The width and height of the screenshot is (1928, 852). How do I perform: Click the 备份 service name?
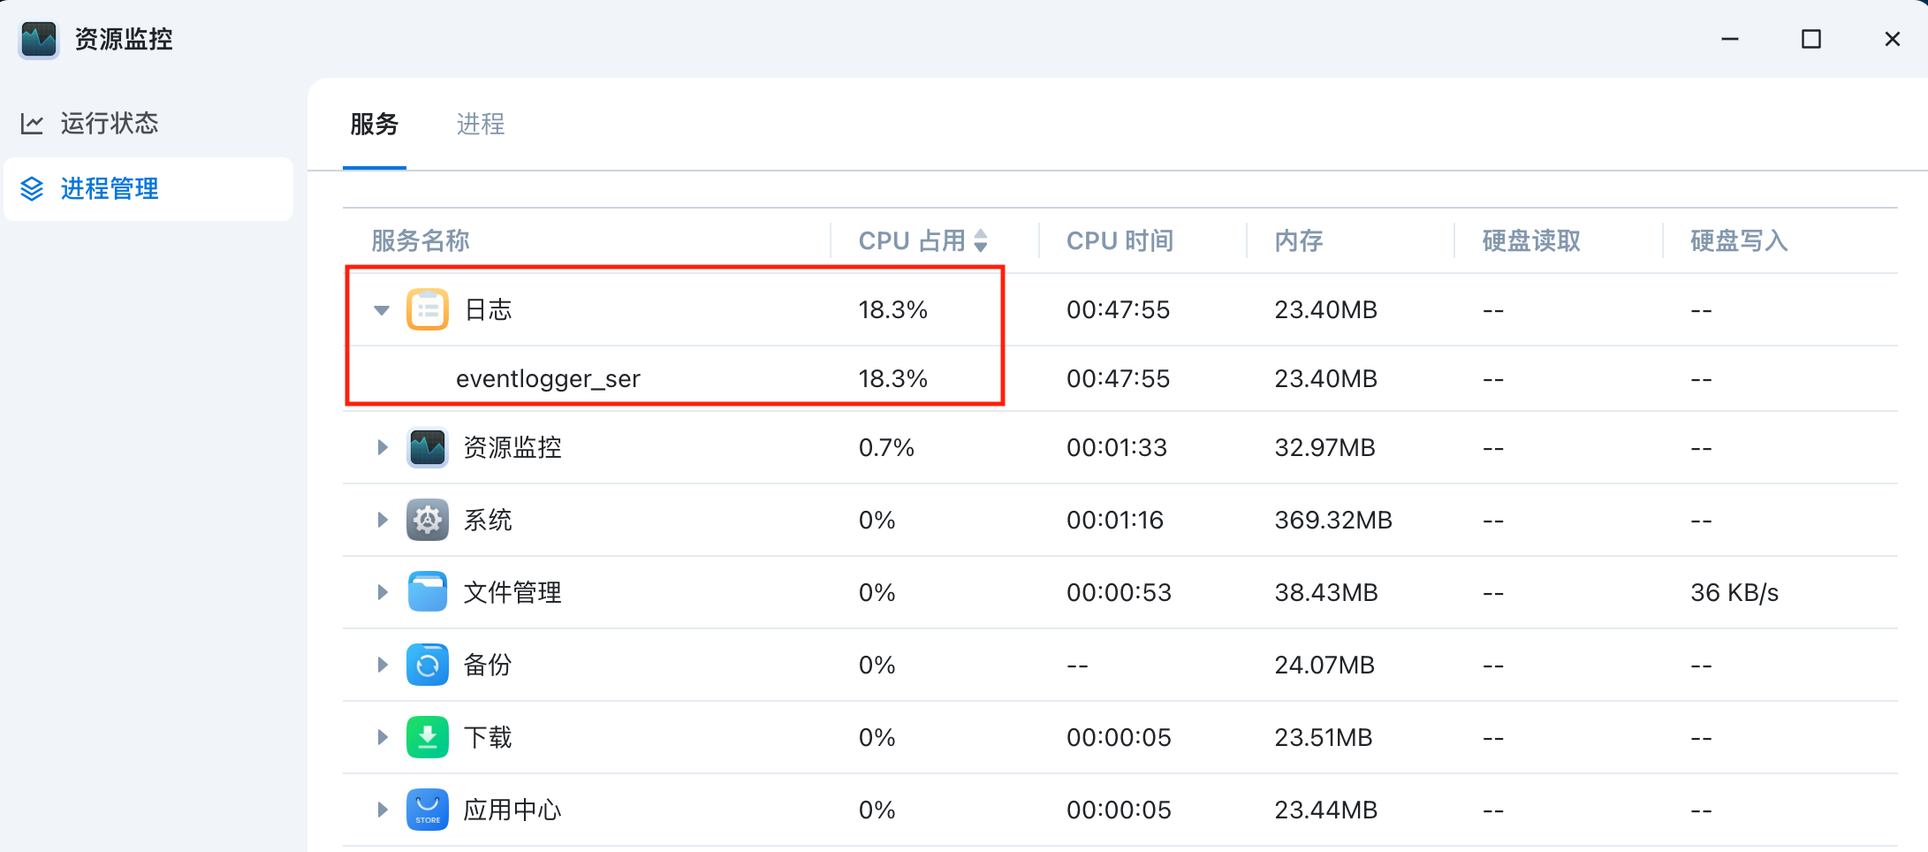[x=488, y=665]
